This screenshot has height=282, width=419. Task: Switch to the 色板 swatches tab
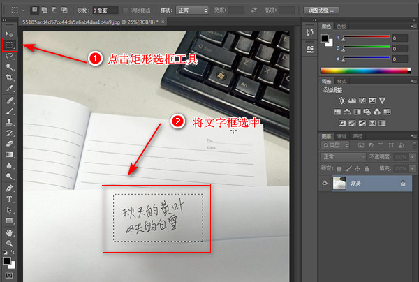point(341,26)
